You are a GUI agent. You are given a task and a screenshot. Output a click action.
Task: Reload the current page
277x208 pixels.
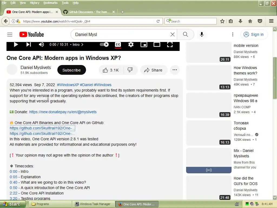[x=158, y=21]
